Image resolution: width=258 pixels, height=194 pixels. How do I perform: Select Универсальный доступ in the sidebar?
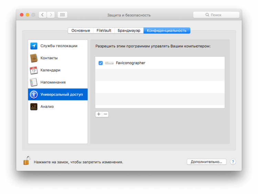58,95
